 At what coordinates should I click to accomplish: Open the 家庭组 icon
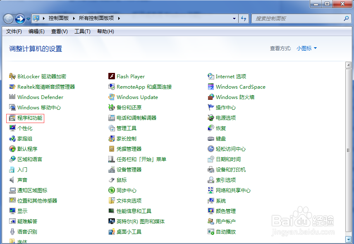tap(12, 139)
